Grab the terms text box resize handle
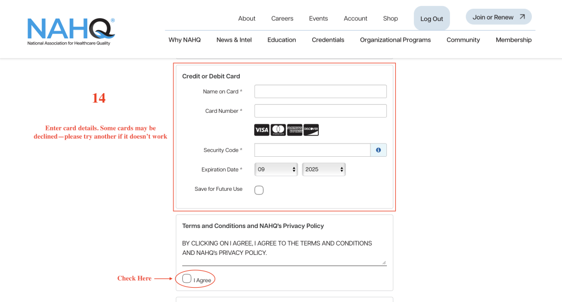562x302 pixels. point(384,263)
